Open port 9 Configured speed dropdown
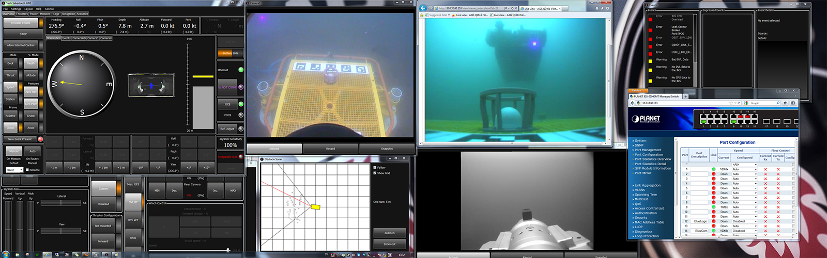This screenshot has width=827, height=258. pos(744,207)
